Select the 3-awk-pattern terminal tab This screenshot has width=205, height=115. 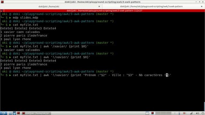pos(151,6)
